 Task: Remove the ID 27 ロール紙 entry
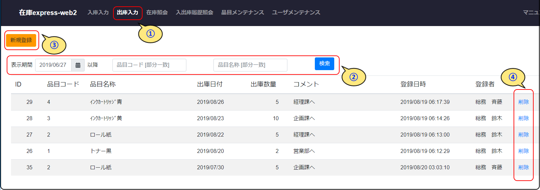point(523,135)
